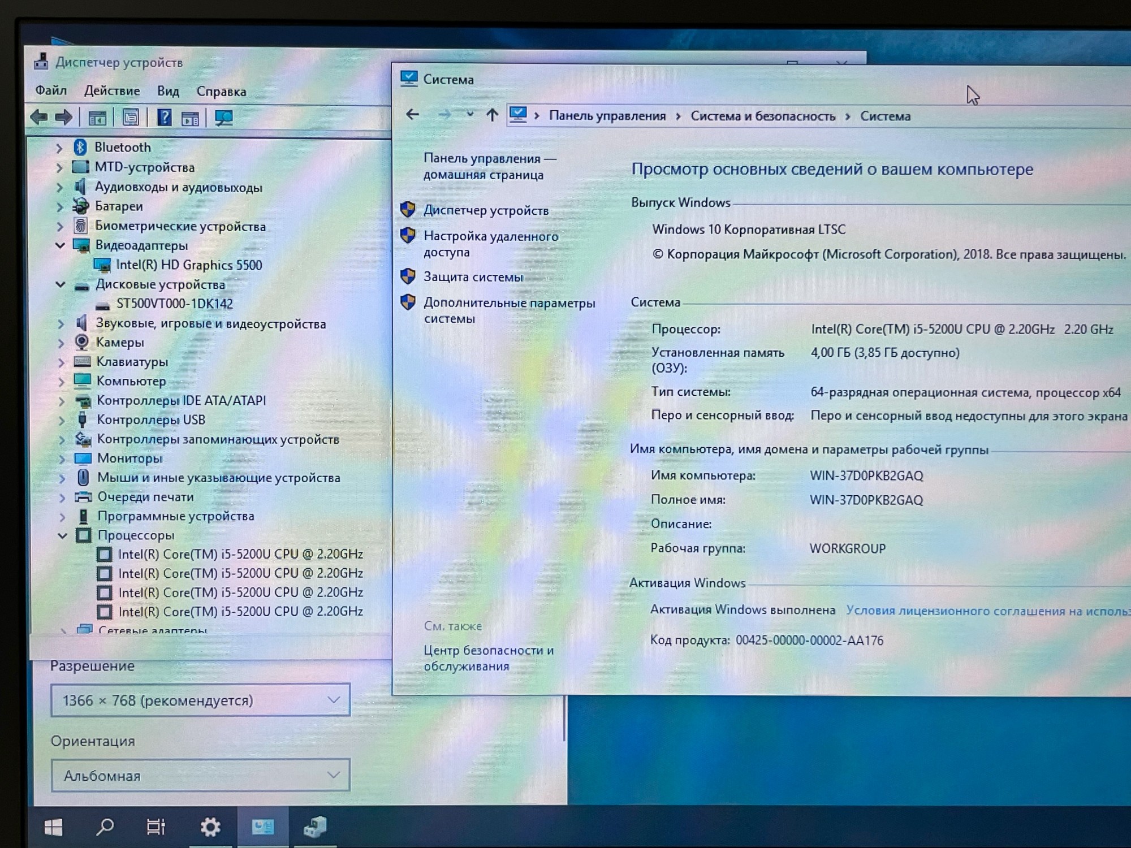
Task: Click the Settings window vertical scrollbar
Action: click(x=564, y=718)
